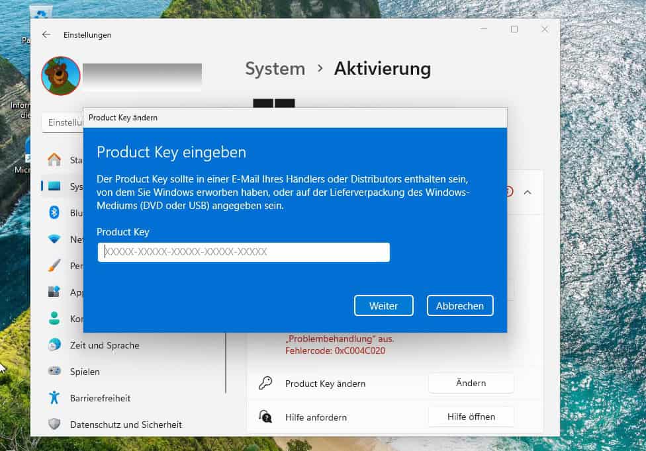Screen dimensions: 646x451
Task: Click the Wi-Fi network icon in sidebar
Action: click(55, 239)
